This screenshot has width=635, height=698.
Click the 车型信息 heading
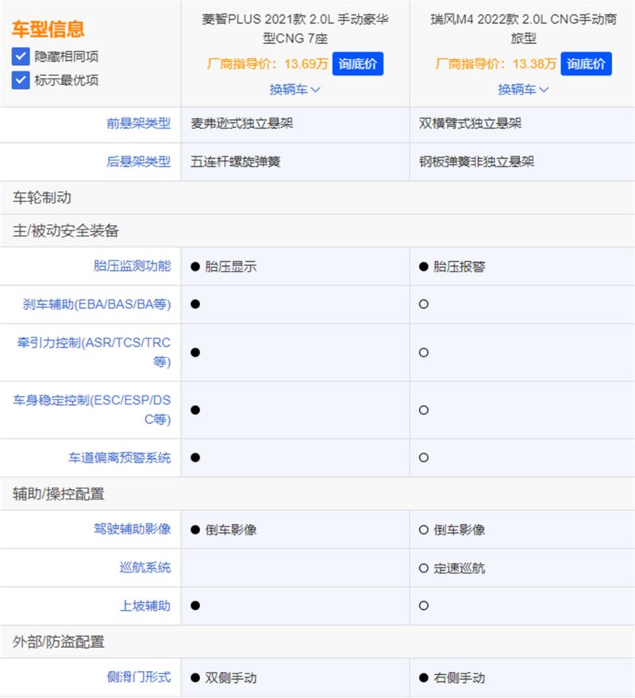click(48, 29)
